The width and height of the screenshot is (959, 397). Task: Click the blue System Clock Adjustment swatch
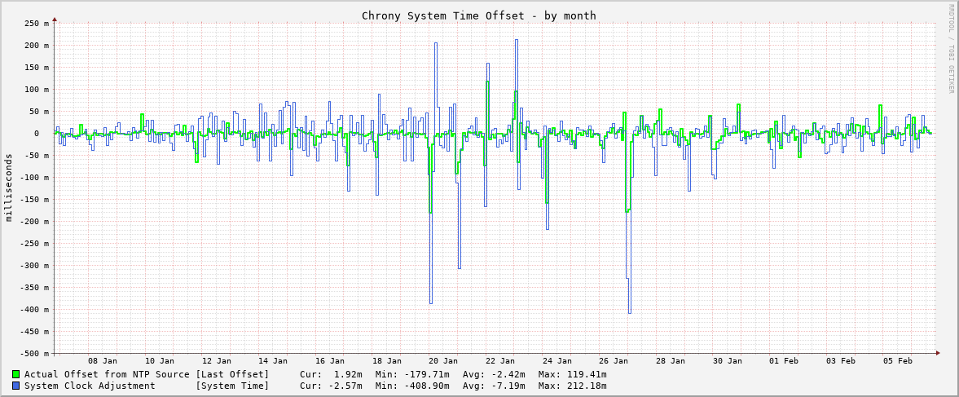16,386
